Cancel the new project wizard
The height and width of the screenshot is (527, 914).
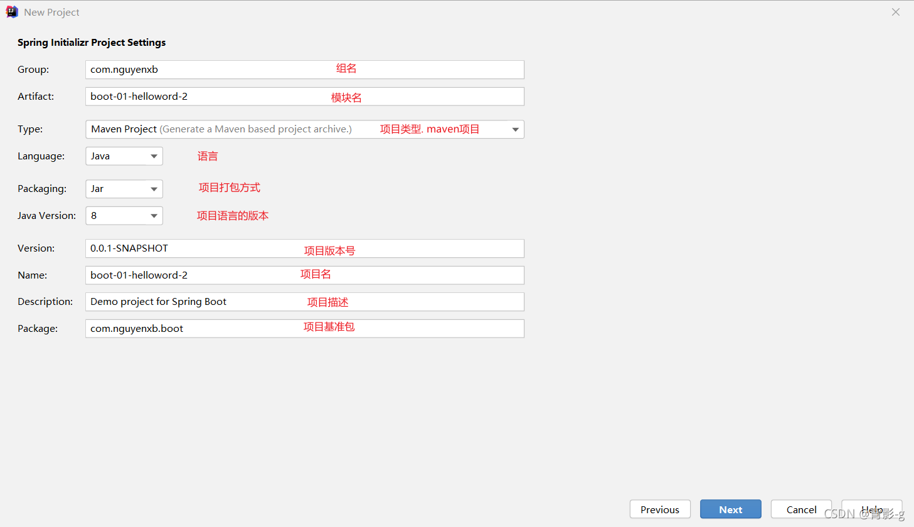(801, 509)
